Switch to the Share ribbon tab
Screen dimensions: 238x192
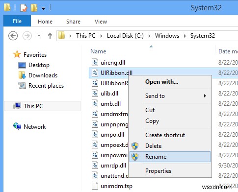click(x=73, y=22)
